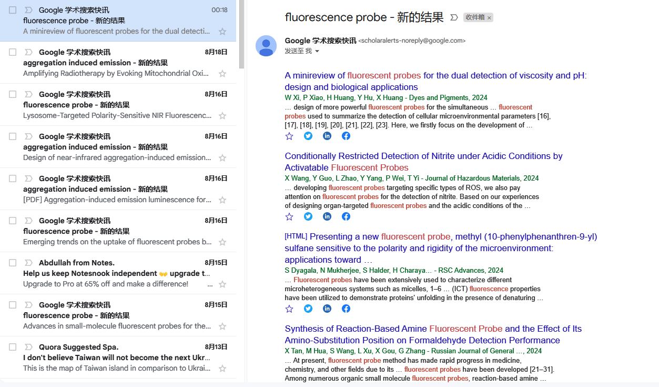The height and width of the screenshot is (387, 659).
Task: Click importance marker next to opened email title
Action: (x=454, y=17)
